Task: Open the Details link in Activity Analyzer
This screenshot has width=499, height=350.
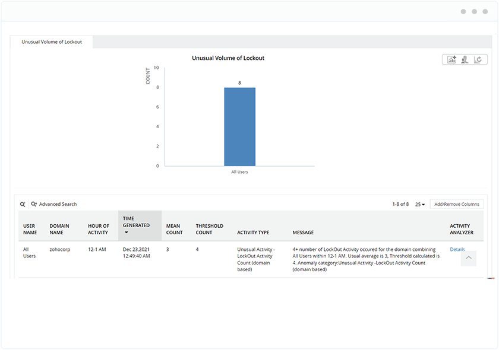Action: (x=457, y=249)
